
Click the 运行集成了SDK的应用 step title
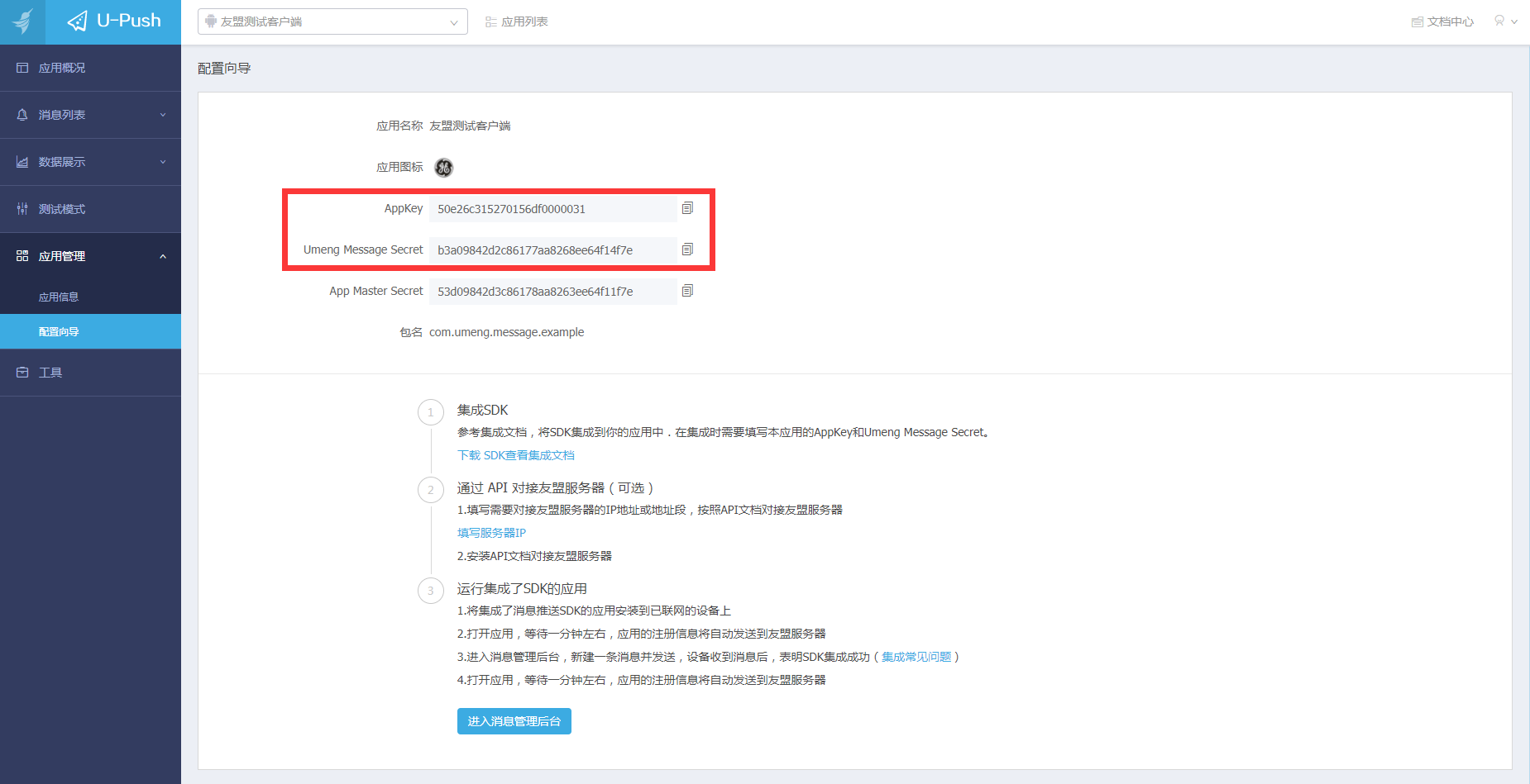522,589
